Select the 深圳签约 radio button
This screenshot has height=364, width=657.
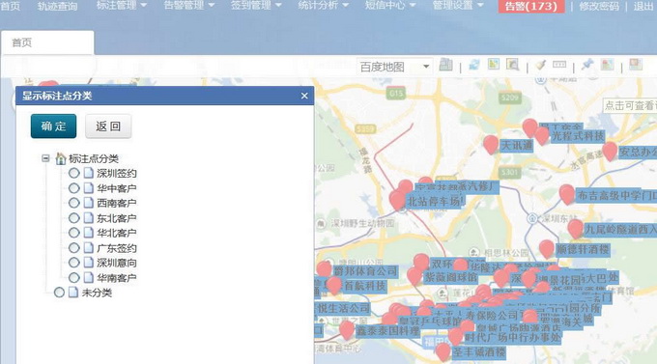(73, 173)
